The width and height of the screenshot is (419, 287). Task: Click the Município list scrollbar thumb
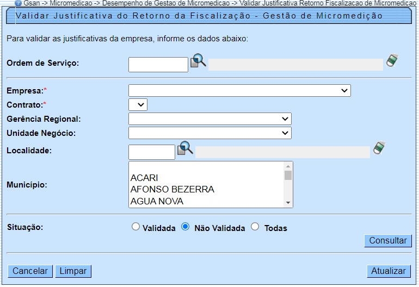[x=288, y=176]
